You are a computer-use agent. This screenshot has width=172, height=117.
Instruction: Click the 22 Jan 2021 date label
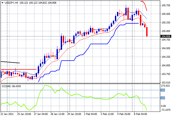[x=7, y=114]
